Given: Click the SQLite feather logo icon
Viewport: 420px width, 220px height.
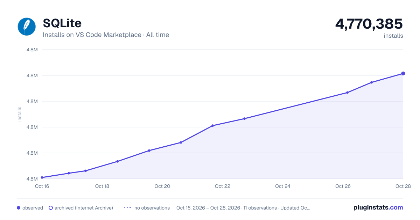Looking at the screenshot, I should [x=27, y=27].
